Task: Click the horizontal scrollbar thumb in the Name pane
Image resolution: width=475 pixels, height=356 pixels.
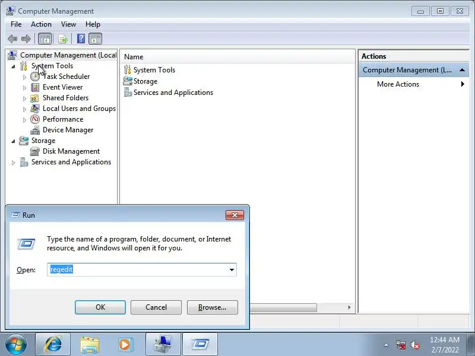Action: point(283,307)
